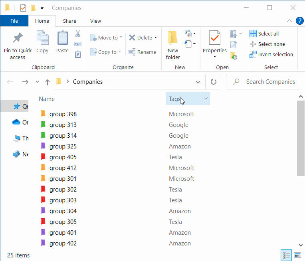Click the Help question mark icon
The height and width of the screenshot is (261, 305).
click(x=299, y=21)
